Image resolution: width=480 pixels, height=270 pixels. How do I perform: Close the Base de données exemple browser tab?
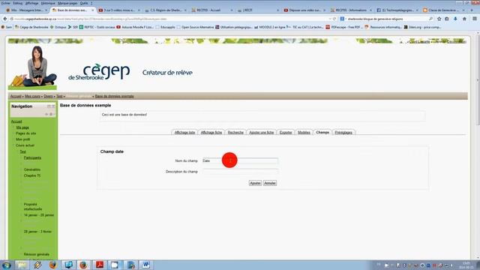93,10
